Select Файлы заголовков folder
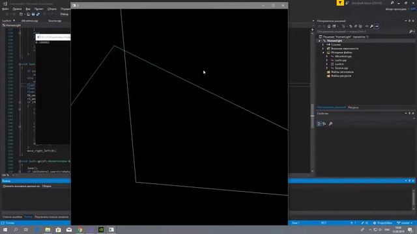Screen dimensions: 417x234 (342, 72)
